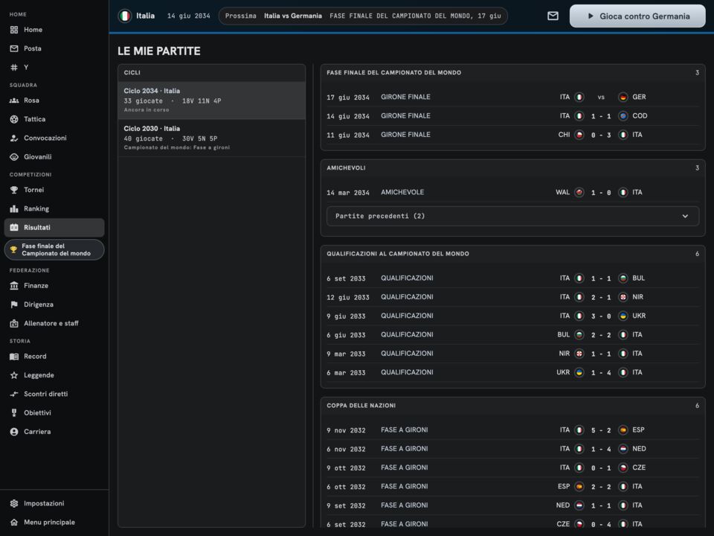Screen dimensions: 714x536
Task: Open BUL 2 - 2 ITA qualifier row
Action: (512, 334)
